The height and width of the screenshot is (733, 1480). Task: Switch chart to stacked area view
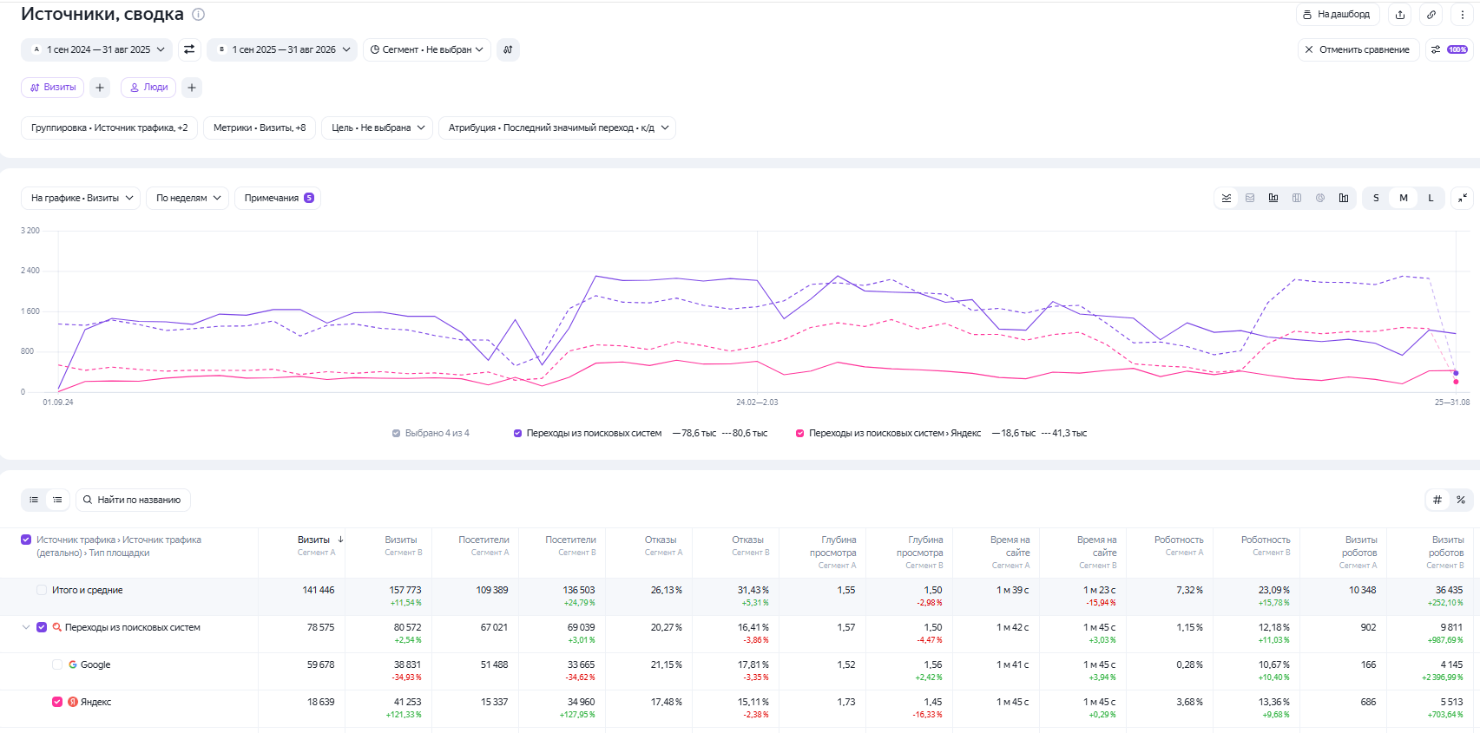[1250, 198]
